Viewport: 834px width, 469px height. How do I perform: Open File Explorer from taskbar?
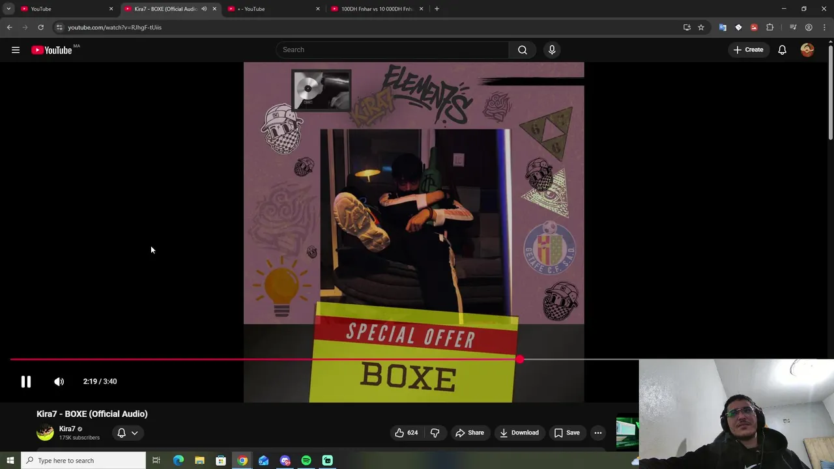pos(199,461)
